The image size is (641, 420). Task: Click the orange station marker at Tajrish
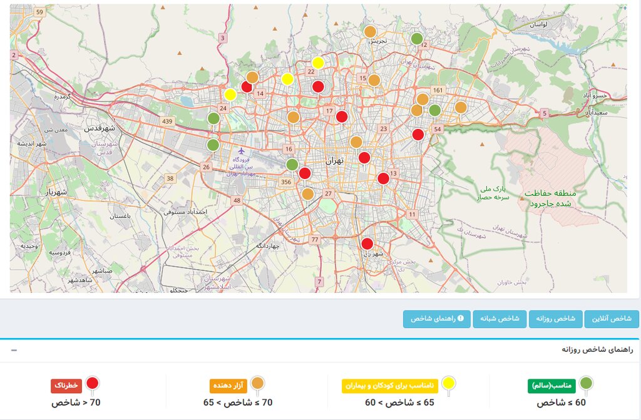pos(370,31)
